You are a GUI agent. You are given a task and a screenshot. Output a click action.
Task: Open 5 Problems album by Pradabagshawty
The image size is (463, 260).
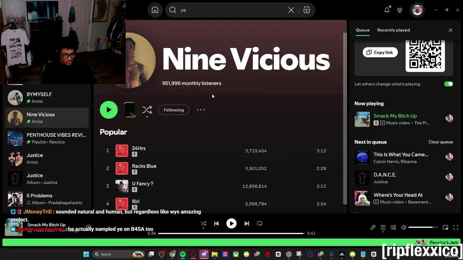47,199
